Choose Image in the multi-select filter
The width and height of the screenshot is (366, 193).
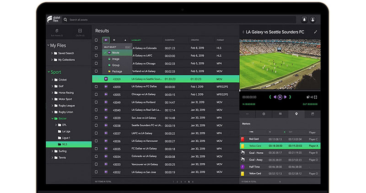click(x=116, y=59)
